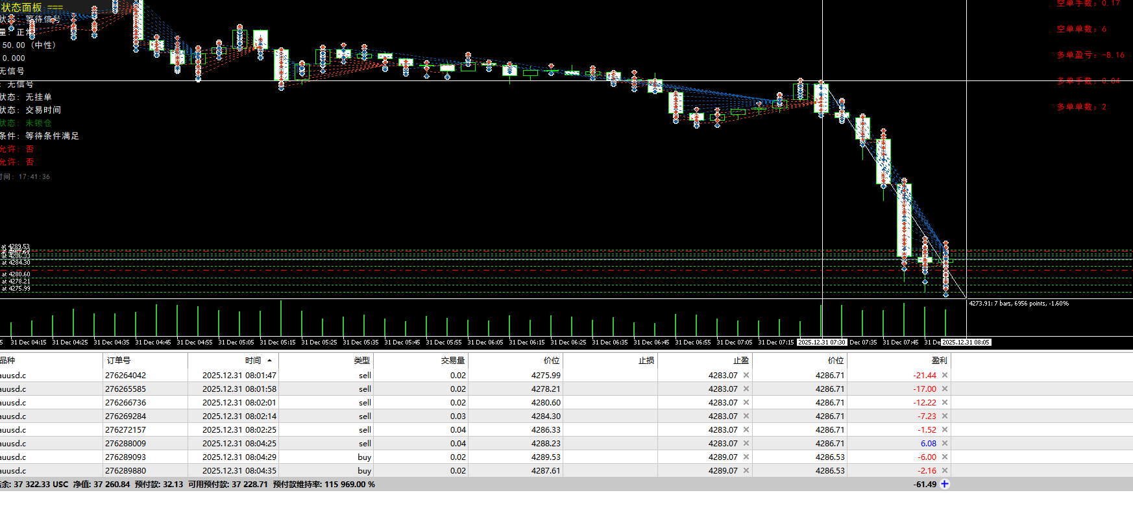Click the profit value 6.08
Viewport: 1133px width, 506px height.
click(929, 443)
